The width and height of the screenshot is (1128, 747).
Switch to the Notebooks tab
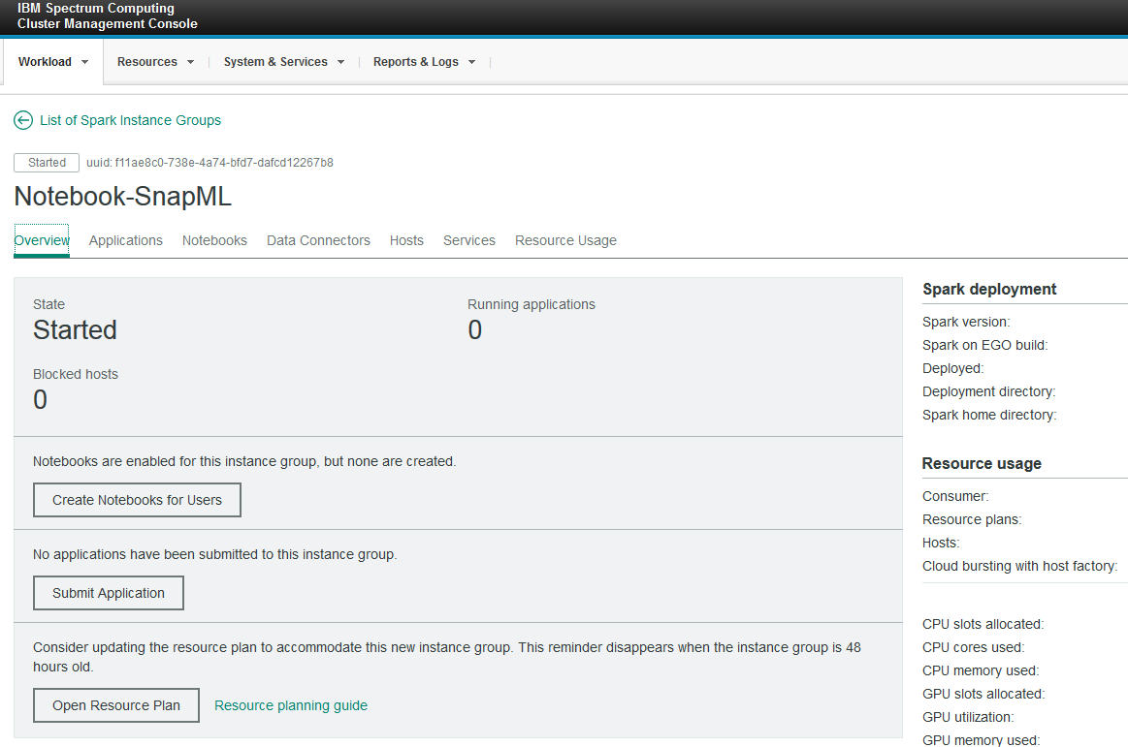214,240
